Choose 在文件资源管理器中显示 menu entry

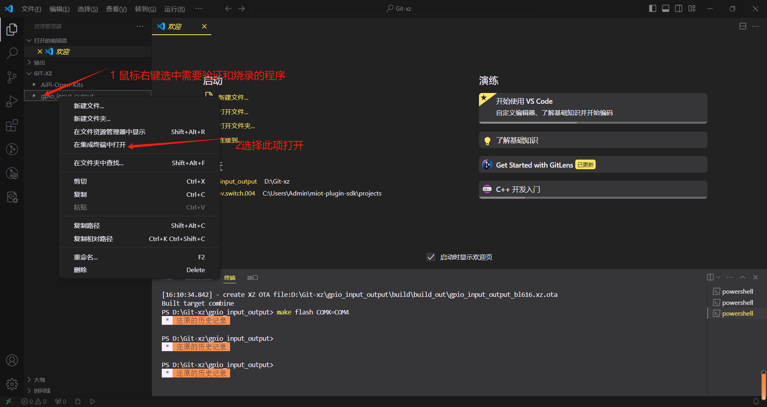click(139, 132)
